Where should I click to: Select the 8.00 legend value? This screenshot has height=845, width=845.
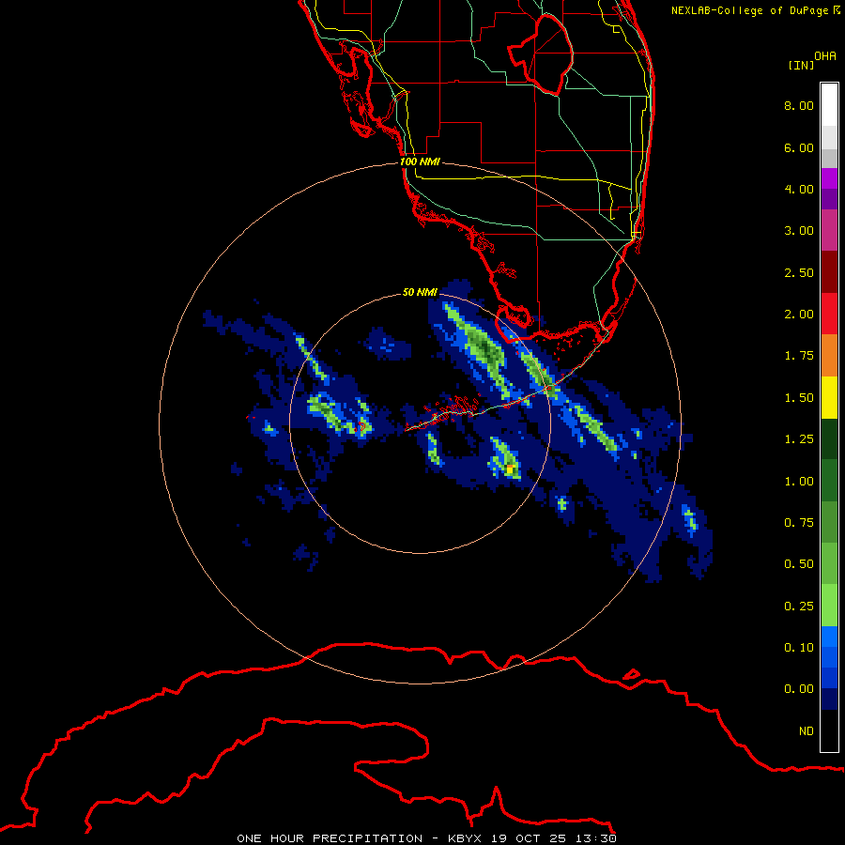(799, 105)
